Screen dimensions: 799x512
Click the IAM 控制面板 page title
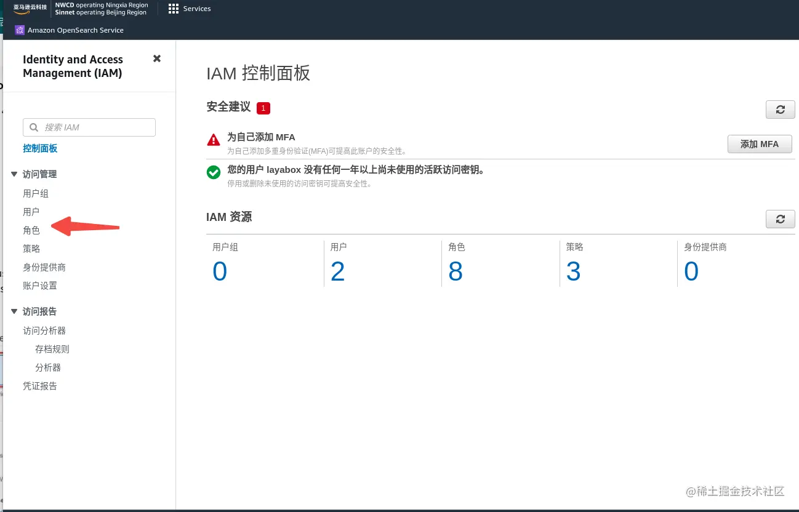tap(259, 73)
